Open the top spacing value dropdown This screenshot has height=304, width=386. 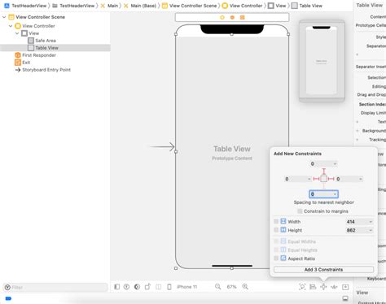335,164
